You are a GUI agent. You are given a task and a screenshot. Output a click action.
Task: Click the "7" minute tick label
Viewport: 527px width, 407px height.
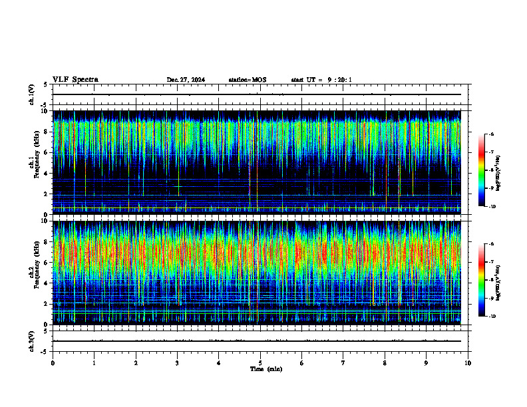pyautogui.click(x=343, y=363)
